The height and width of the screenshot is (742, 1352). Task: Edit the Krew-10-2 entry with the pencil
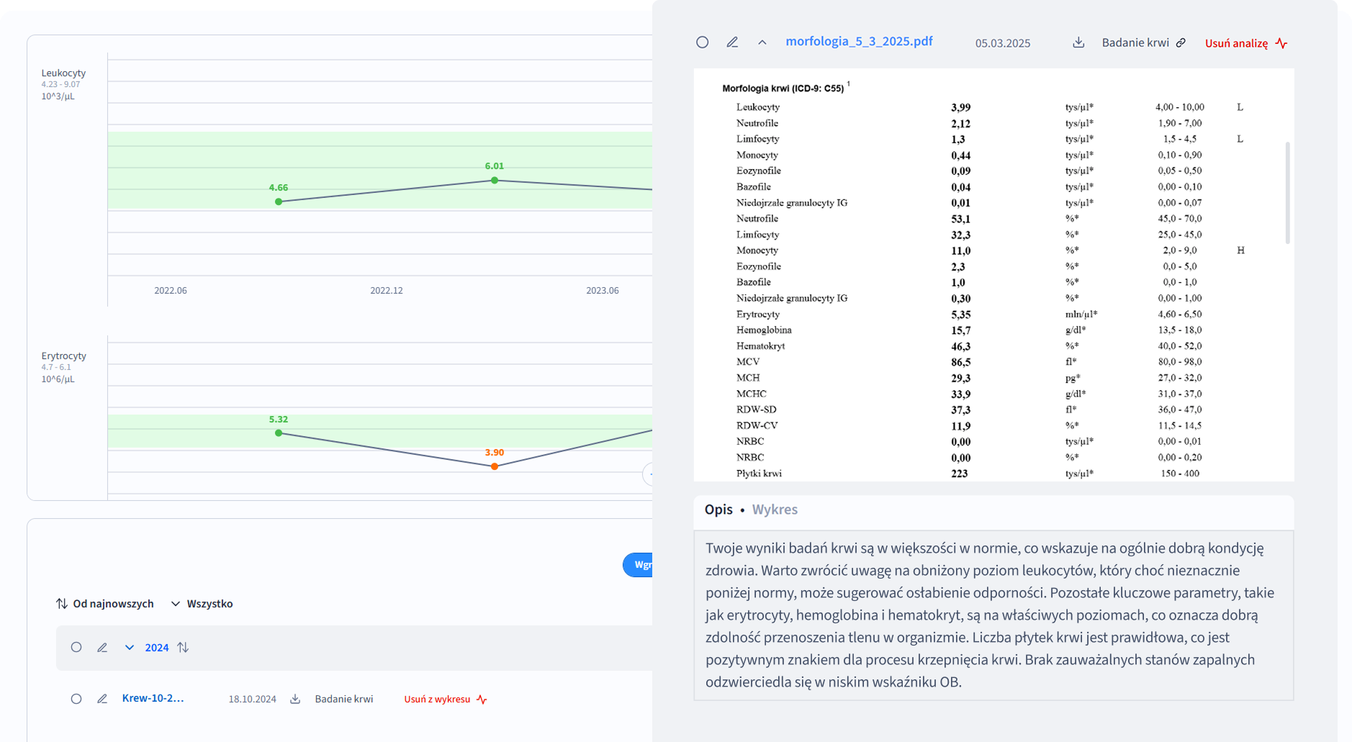coord(102,699)
